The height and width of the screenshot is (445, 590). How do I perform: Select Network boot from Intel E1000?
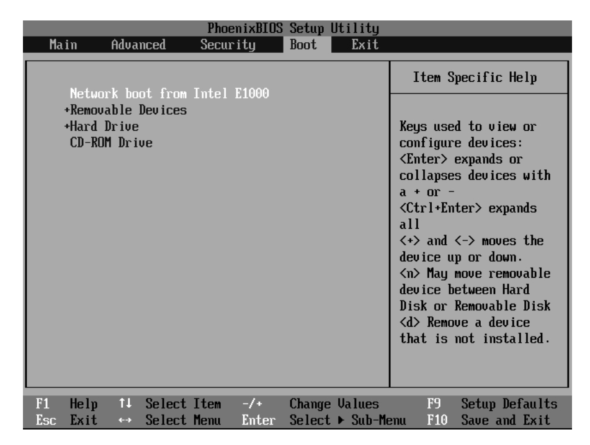[172, 95]
